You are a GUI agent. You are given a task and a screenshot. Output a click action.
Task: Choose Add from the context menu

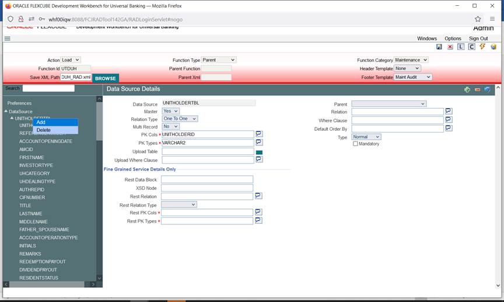55,122
